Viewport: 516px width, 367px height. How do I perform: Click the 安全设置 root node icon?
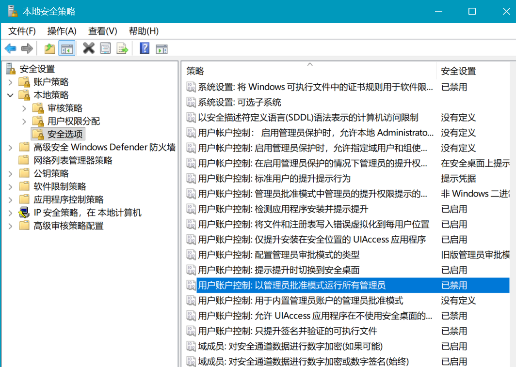[11, 69]
